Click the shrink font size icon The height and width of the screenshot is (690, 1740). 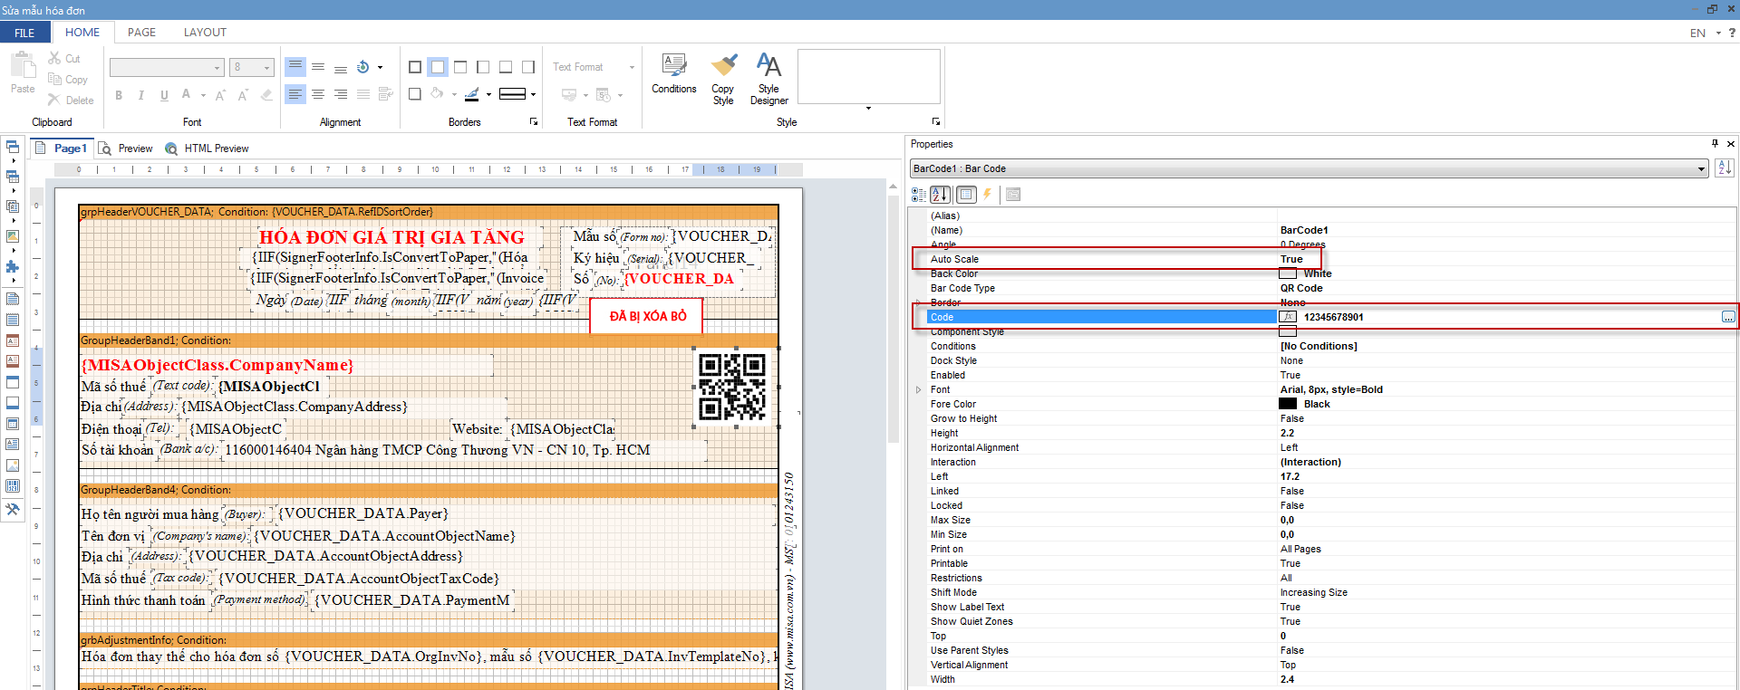click(243, 94)
